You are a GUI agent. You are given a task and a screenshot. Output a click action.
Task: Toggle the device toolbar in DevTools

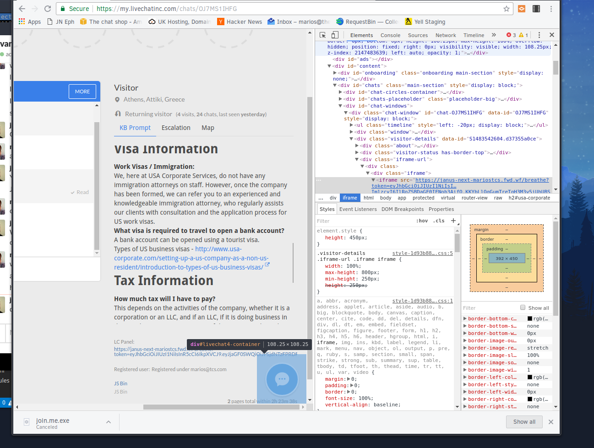(335, 35)
